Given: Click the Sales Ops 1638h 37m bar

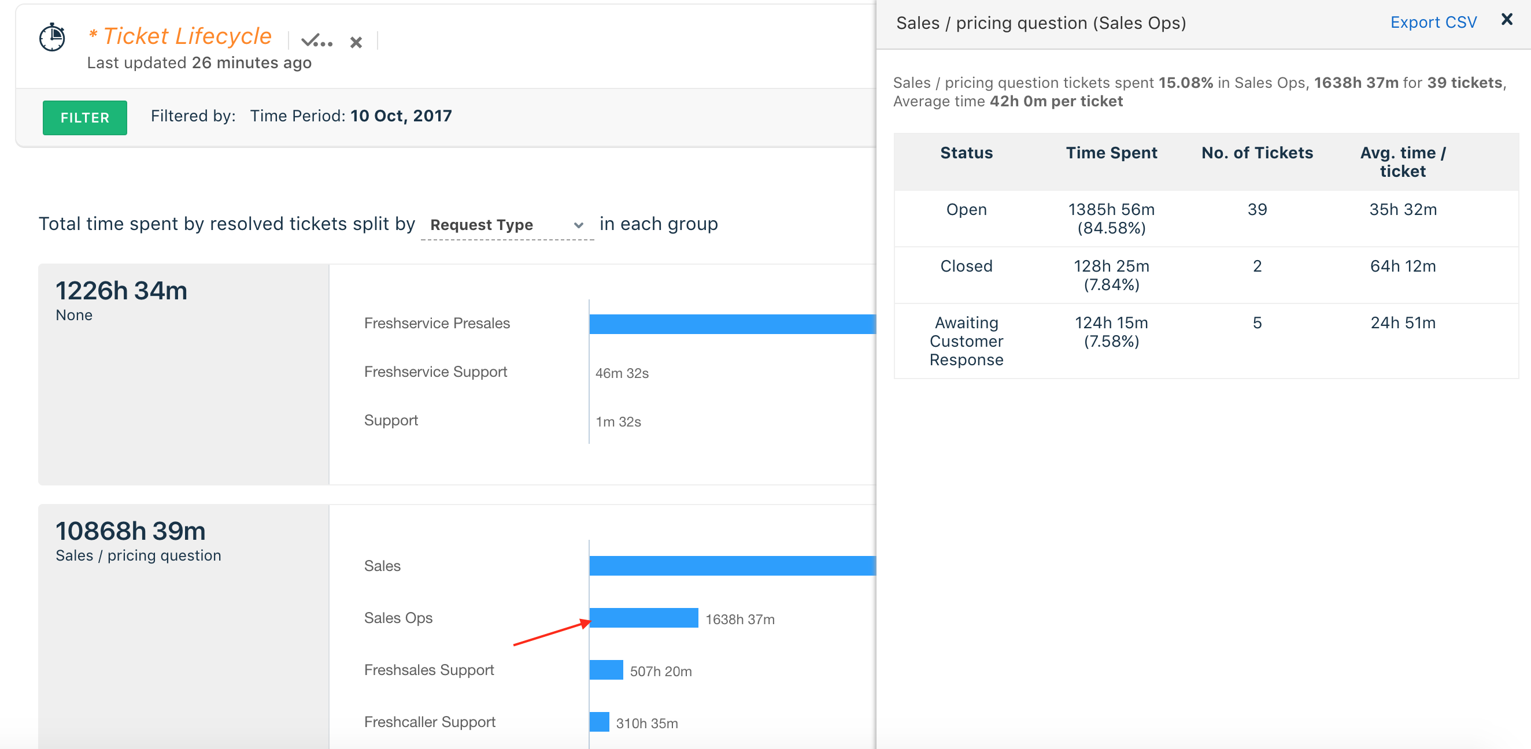Looking at the screenshot, I should [x=644, y=618].
